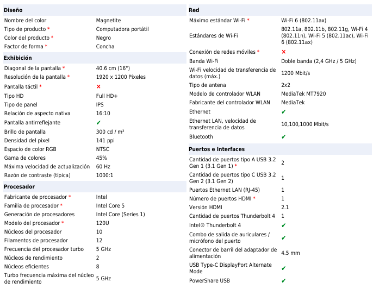Image resolution: width=373 pixels, height=295 pixels.
Task: Select the Diseño section header
Action: [14, 10]
